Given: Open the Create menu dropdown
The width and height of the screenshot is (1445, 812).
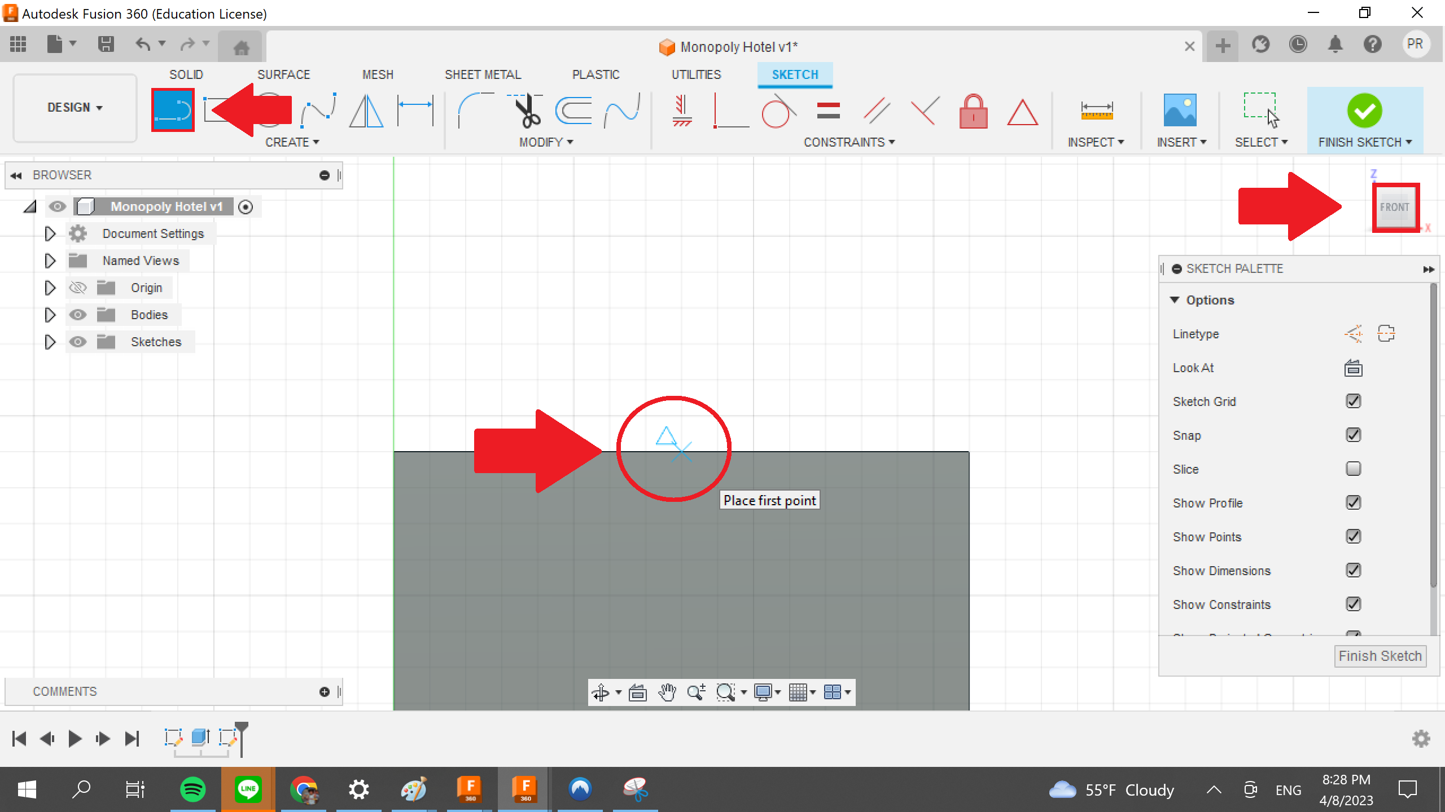Looking at the screenshot, I should tap(293, 142).
